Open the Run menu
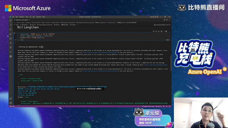 34,17
